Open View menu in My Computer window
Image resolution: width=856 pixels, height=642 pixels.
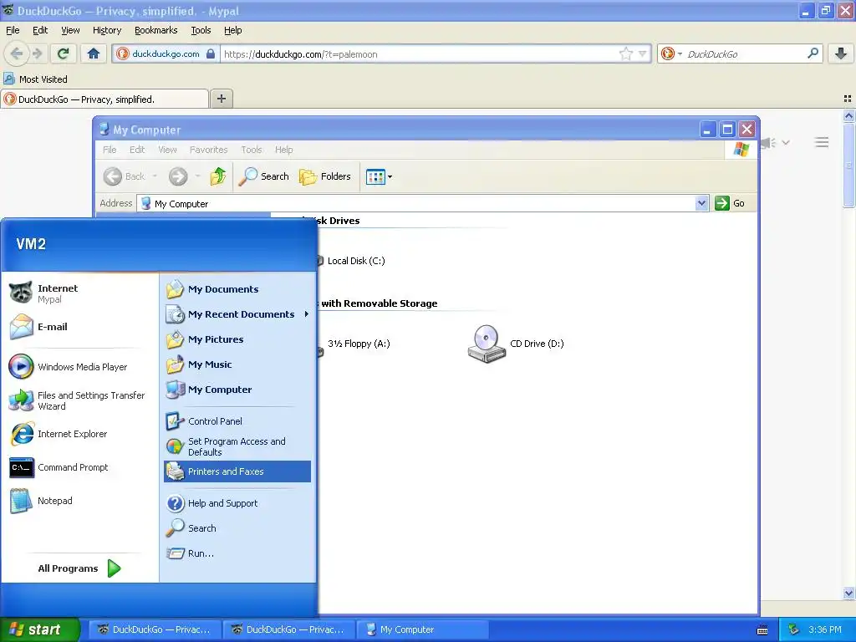(x=167, y=150)
